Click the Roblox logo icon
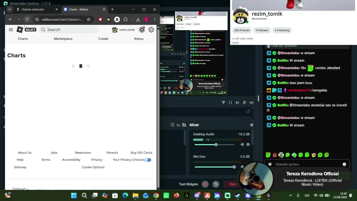The width and height of the screenshot is (357, 201). pyautogui.click(x=20, y=30)
